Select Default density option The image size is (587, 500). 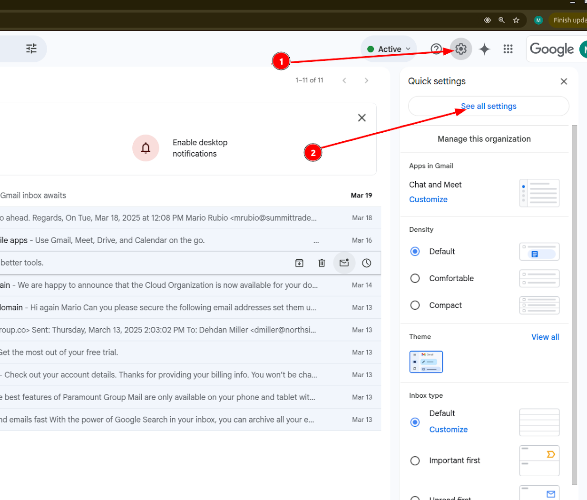[x=415, y=251]
